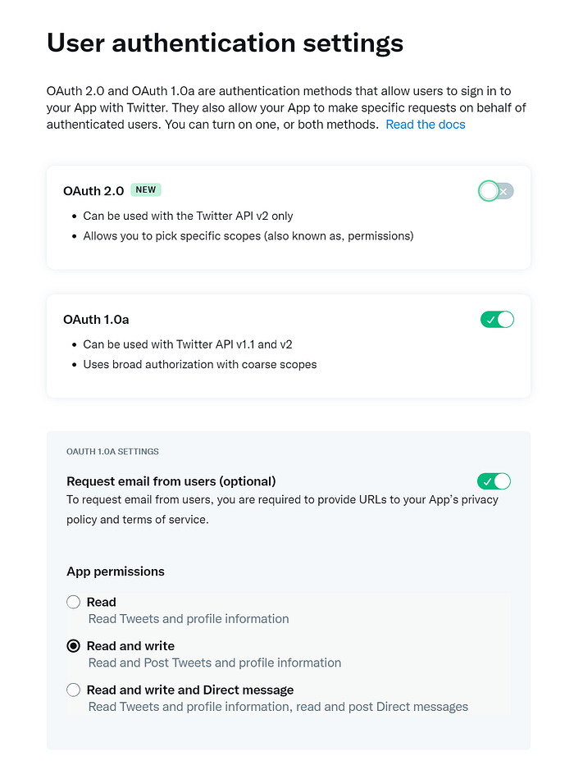Screen dimensions: 574x765
Task: Click the 'Uses broad authorization with coarse scopes' bullet
Action: click(x=200, y=364)
